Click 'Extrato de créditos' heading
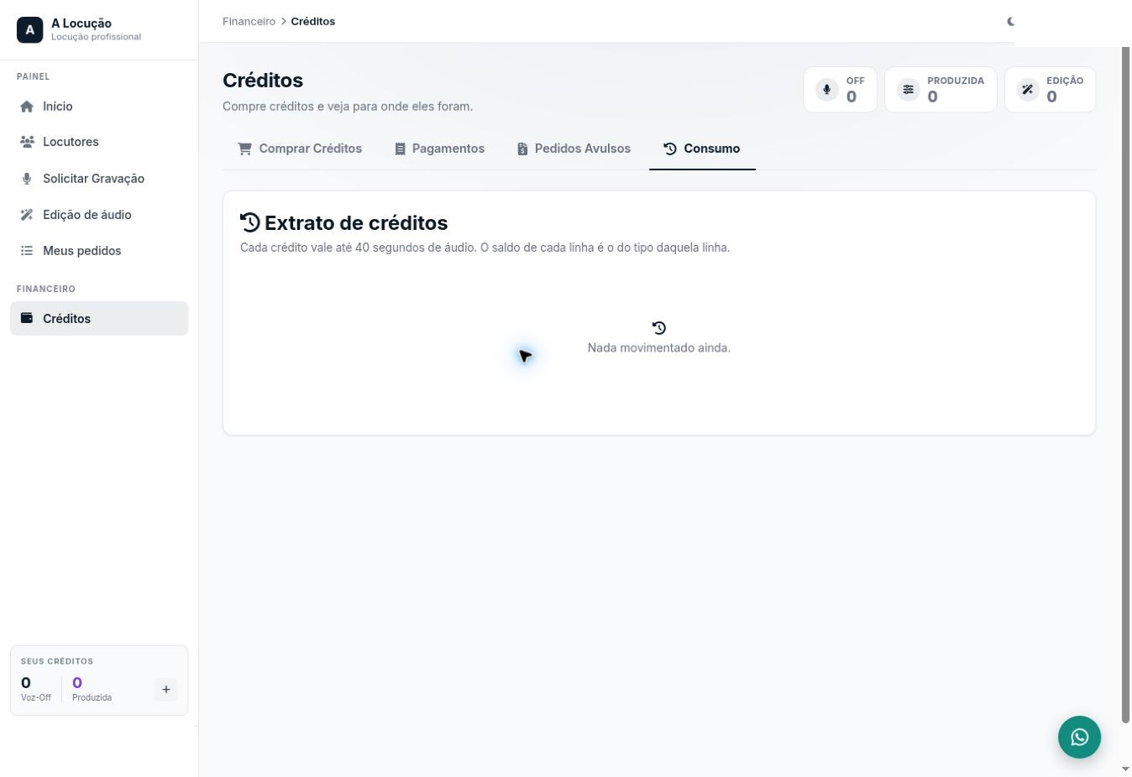This screenshot has width=1132, height=777. [x=356, y=223]
